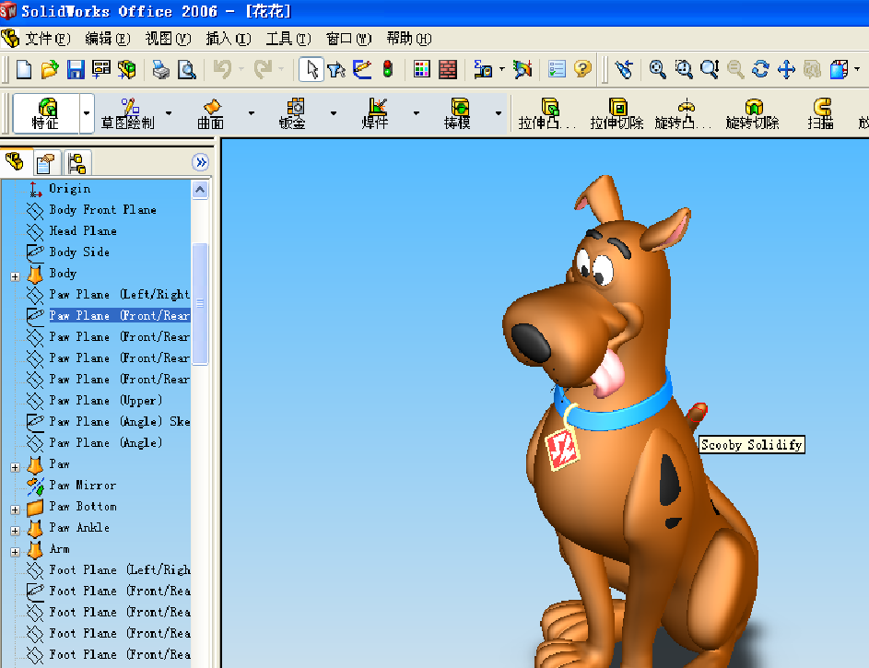Choose the Sweep (扫描) tool
This screenshot has height=668, width=869.
pos(821,113)
